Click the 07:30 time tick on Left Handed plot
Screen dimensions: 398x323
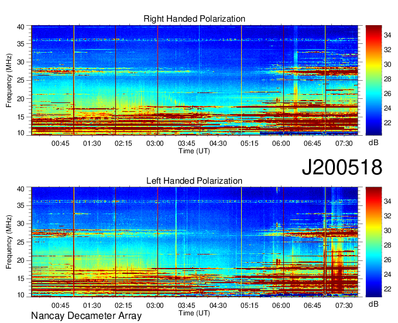point(344,305)
